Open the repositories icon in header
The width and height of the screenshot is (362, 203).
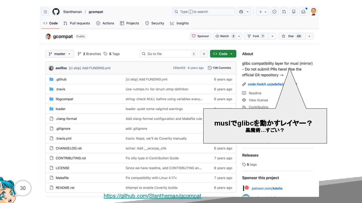(293, 12)
